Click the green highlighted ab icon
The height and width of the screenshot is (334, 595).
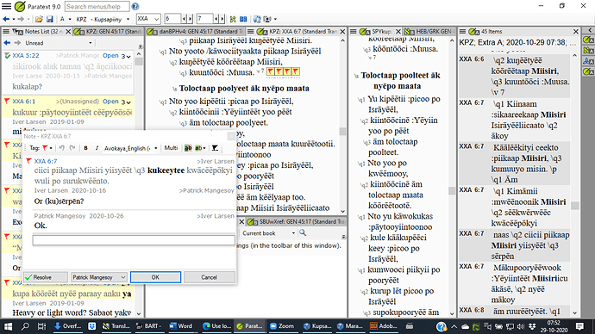pyautogui.click(x=188, y=148)
